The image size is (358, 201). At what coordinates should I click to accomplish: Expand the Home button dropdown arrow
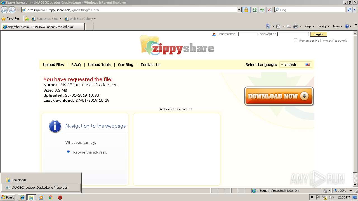273,26
